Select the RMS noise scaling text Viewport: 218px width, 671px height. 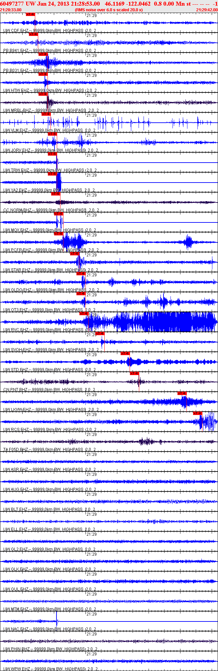(109, 10)
